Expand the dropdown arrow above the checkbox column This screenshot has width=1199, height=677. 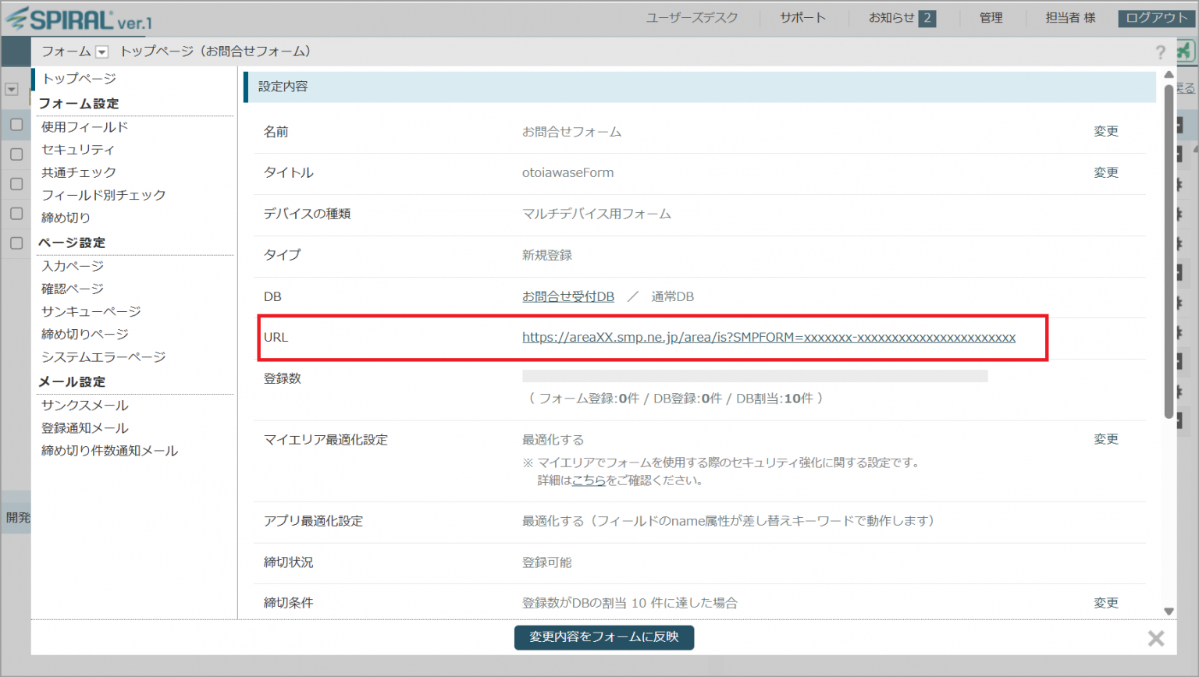12,89
